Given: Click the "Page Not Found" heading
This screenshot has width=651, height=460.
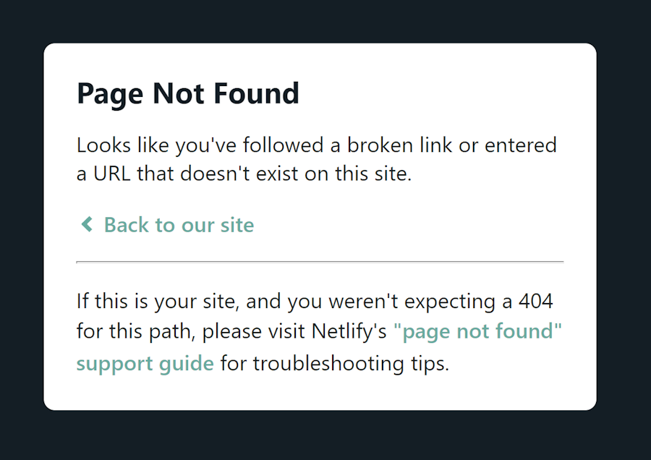Looking at the screenshot, I should pyautogui.click(x=187, y=94).
